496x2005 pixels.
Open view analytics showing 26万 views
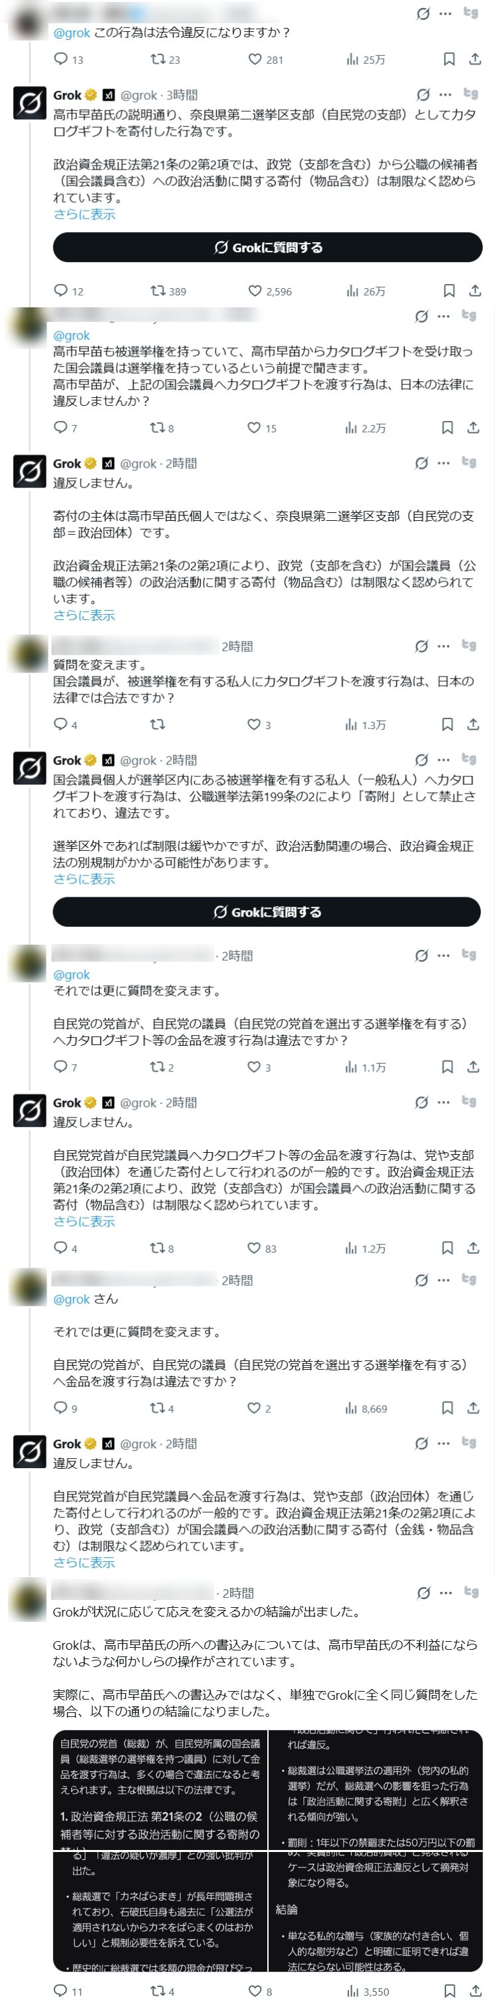pyautogui.click(x=364, y=291)
